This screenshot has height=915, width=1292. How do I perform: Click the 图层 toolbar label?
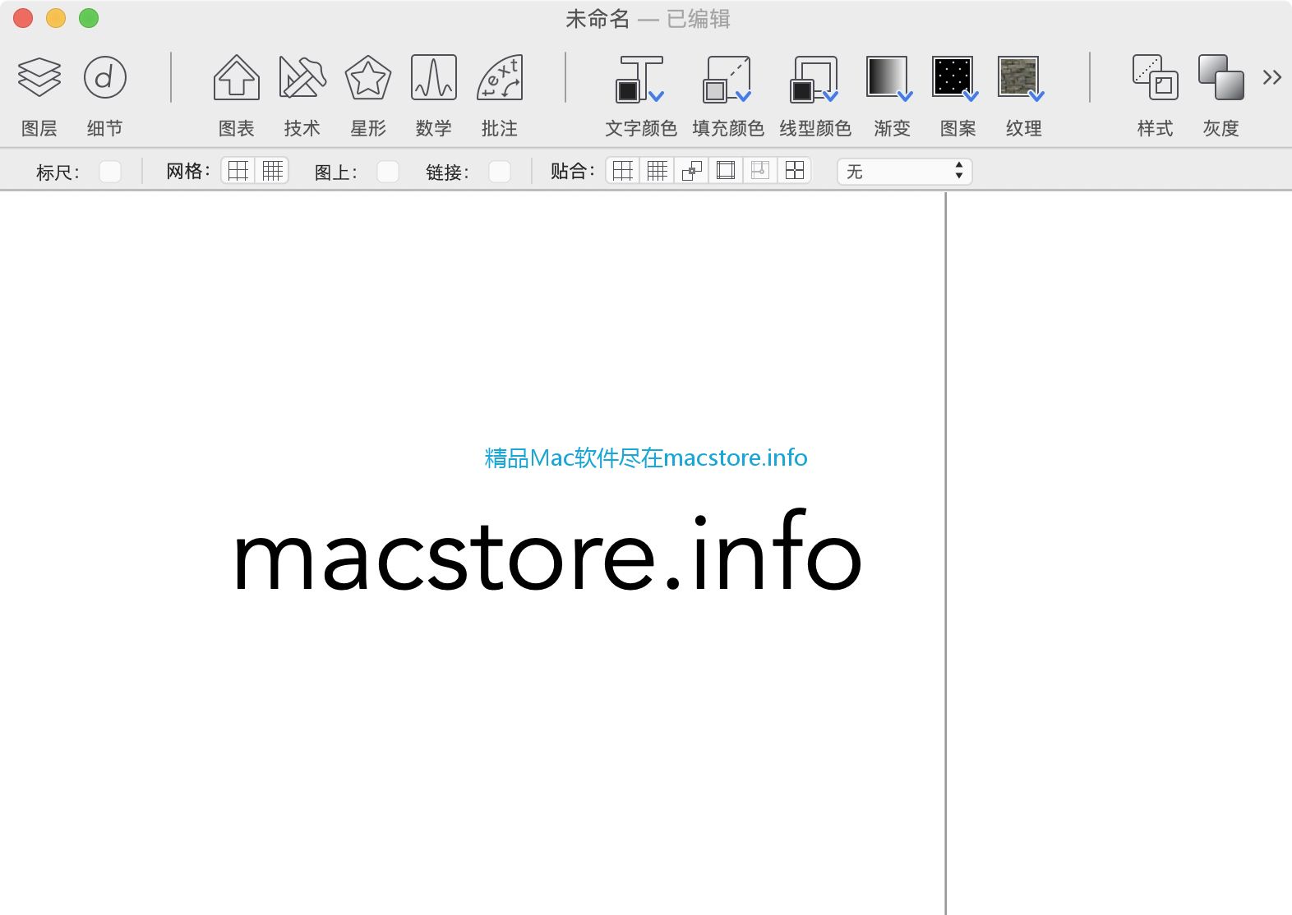point(39,128)
